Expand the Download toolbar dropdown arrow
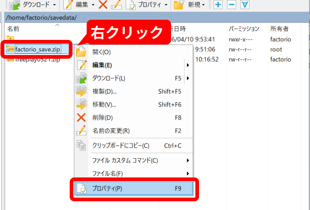 55,6
